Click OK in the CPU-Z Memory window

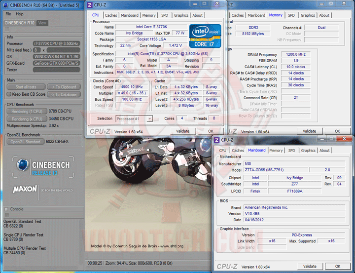point(337,131)
